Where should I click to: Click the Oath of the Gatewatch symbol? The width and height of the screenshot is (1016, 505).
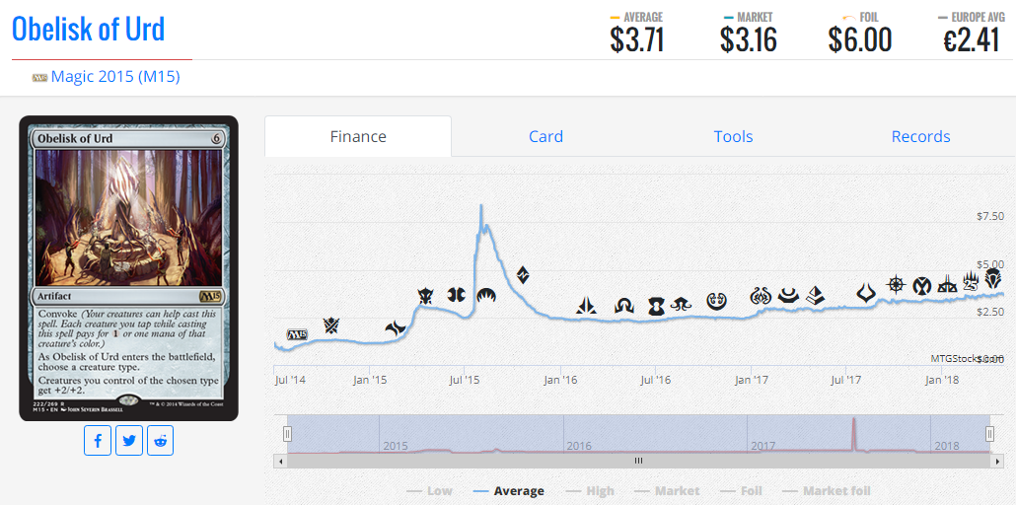pyautogui.click(x=586, y=306)
